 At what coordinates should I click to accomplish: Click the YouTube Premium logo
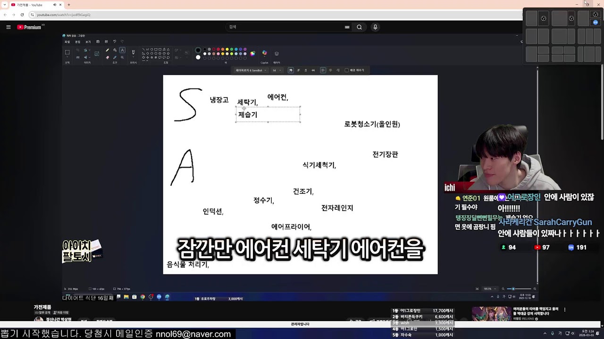pyautogui.click(x=29, y=27)
